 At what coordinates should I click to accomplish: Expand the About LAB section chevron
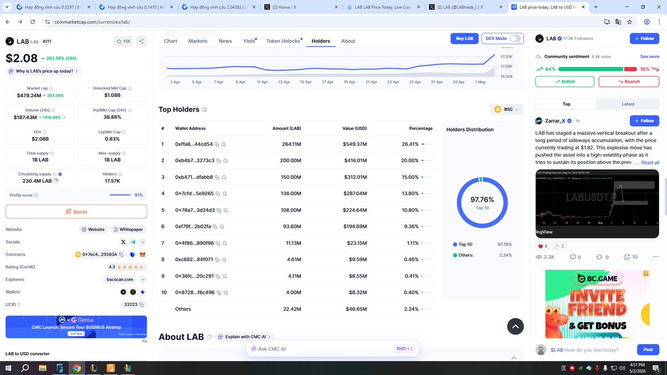pos(513,358)
